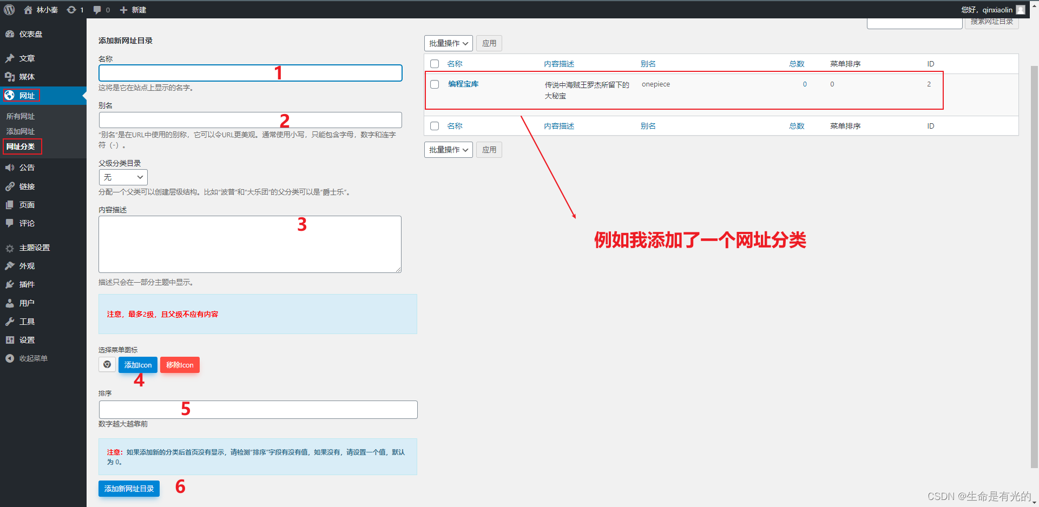This screenshot has height=507, width=1039.
Task: Click the 用户 person icon
Action: [10, 303]
